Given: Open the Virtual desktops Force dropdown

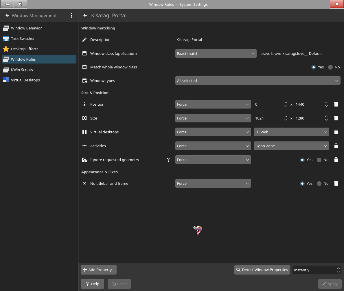Looking at the screenshot, I should pos(213,132).
